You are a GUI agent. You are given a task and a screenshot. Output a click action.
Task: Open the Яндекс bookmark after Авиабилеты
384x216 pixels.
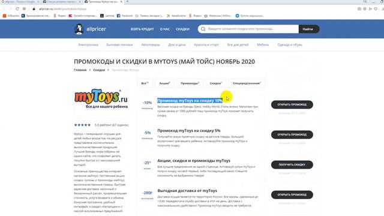195,16
